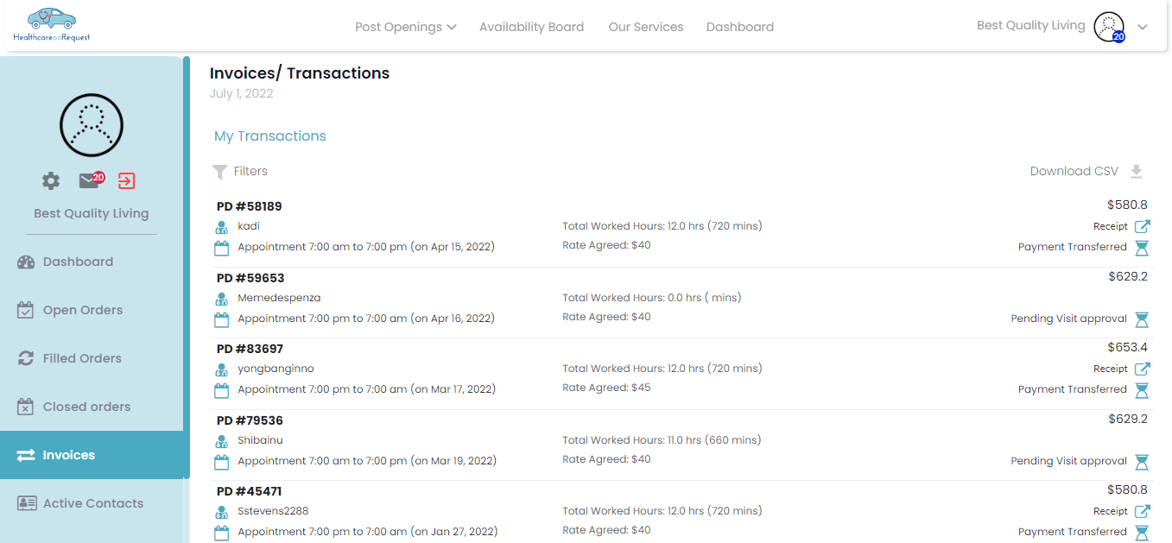Open top-right profile avatar with 20 badge
The height and width of the screenshot is (543, 1172).
point(1109,27)
